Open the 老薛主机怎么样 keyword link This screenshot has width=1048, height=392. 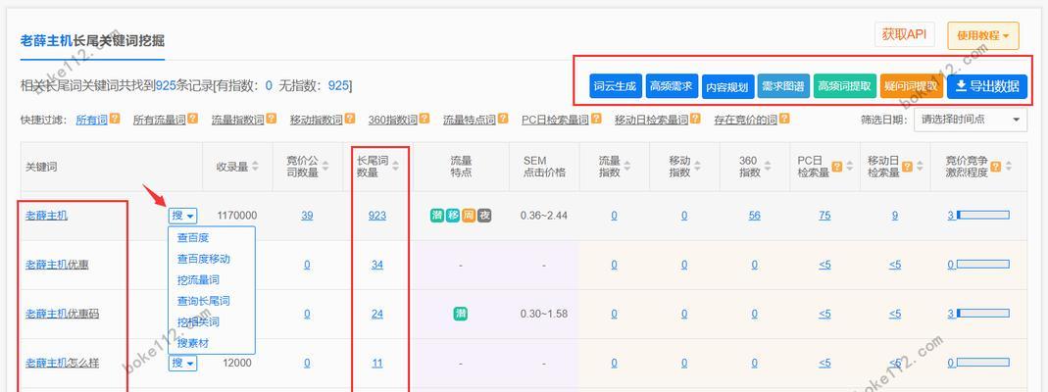tap(62, 363)
